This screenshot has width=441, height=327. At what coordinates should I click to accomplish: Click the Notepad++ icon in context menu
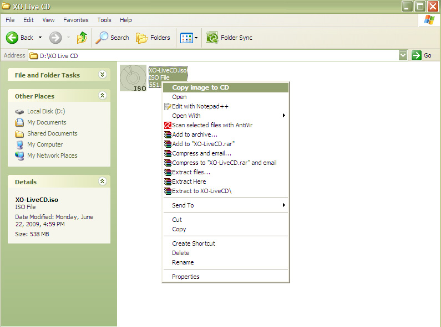pyautogui.click(x=168, y=107)
